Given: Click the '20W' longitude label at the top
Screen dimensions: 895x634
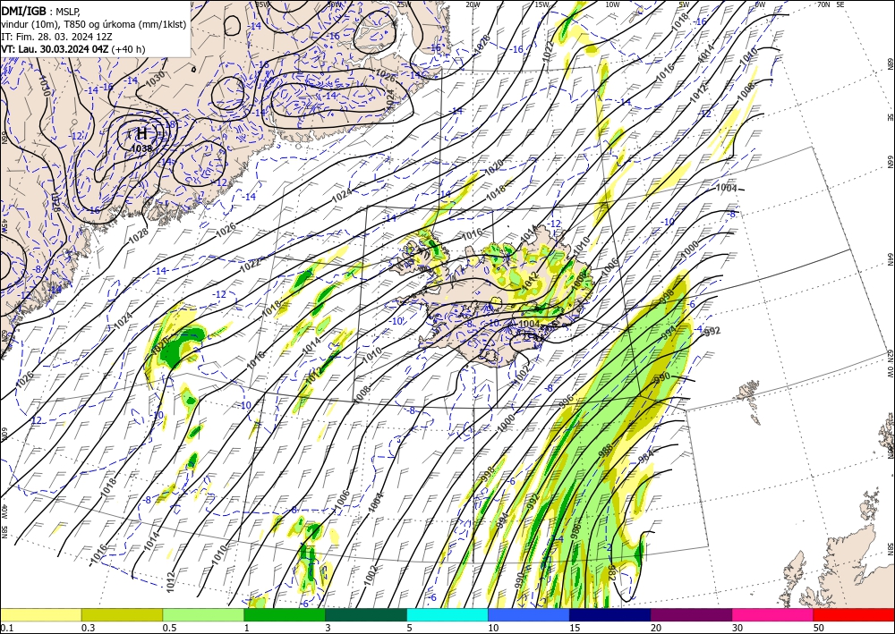Looking at the screenshot, I should click(x=472, y=4).
